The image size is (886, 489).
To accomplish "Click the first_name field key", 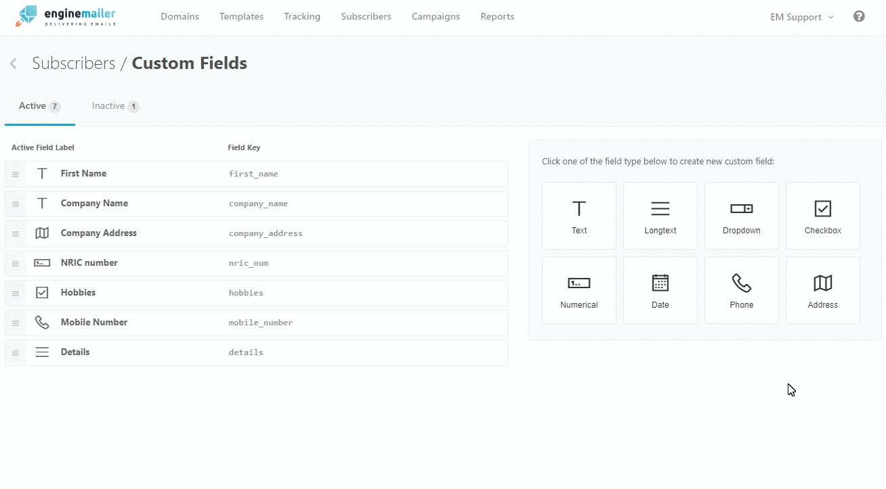I will tap(253, 174).
